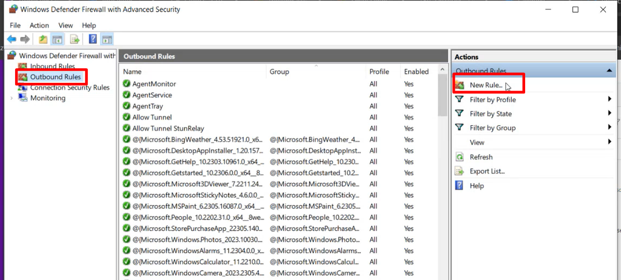
Task: Click the funnel icon for Filter by Group
Action: [x=460, y=127]
